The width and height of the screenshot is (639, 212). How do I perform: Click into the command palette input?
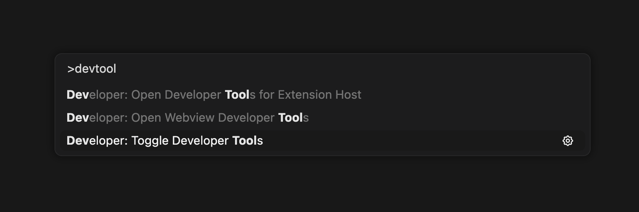coord(322,69)
